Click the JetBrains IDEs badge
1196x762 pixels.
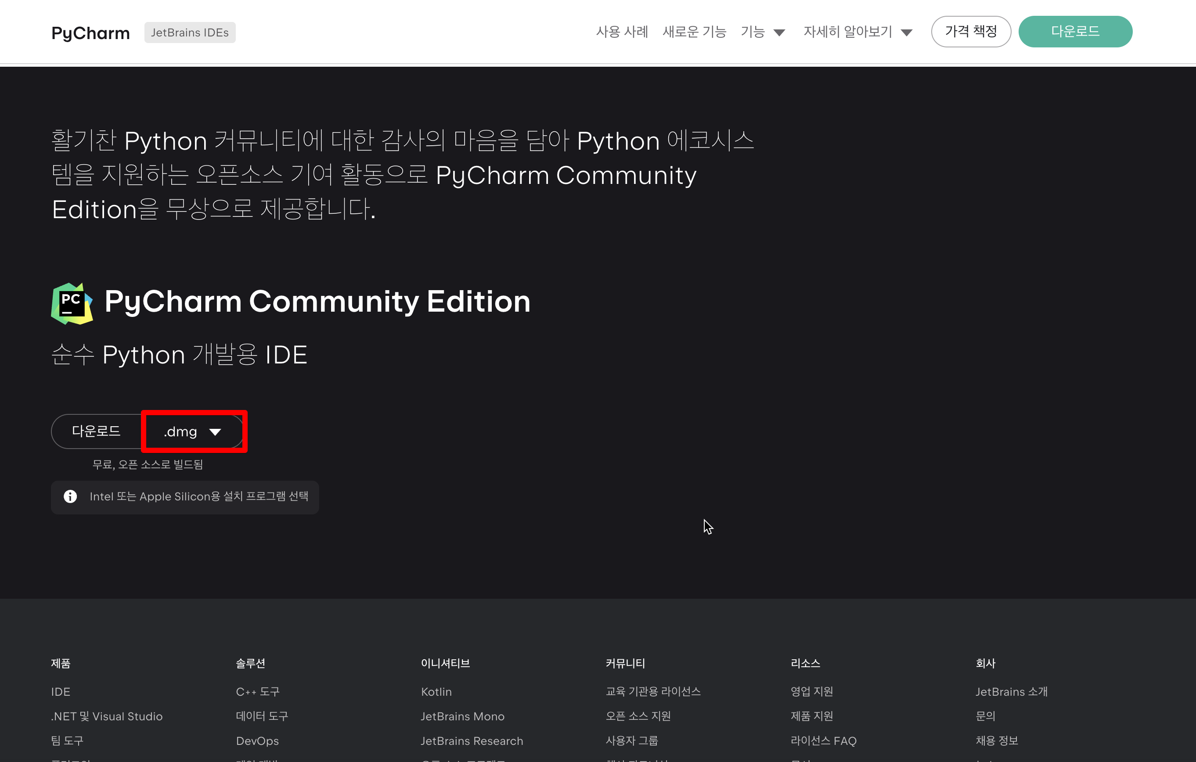(x=190, y=33)
